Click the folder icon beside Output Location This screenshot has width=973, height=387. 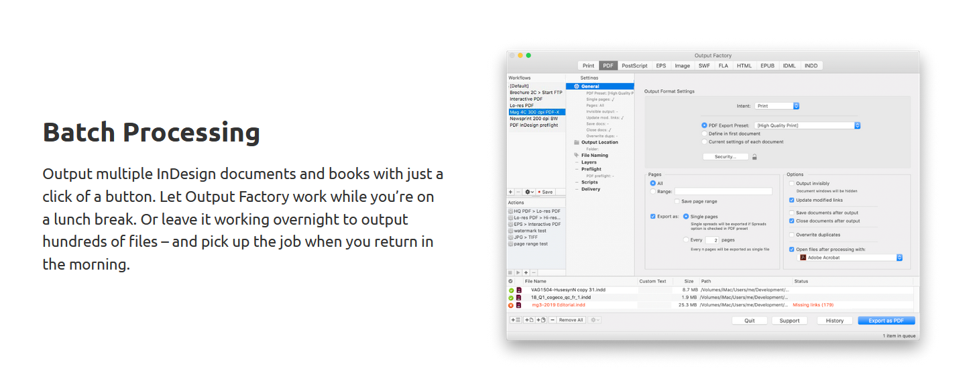pyautogui.click(x=577, y=142)
